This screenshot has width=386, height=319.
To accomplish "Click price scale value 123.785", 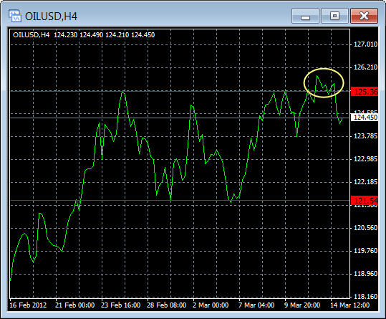I will coord(365,136).
